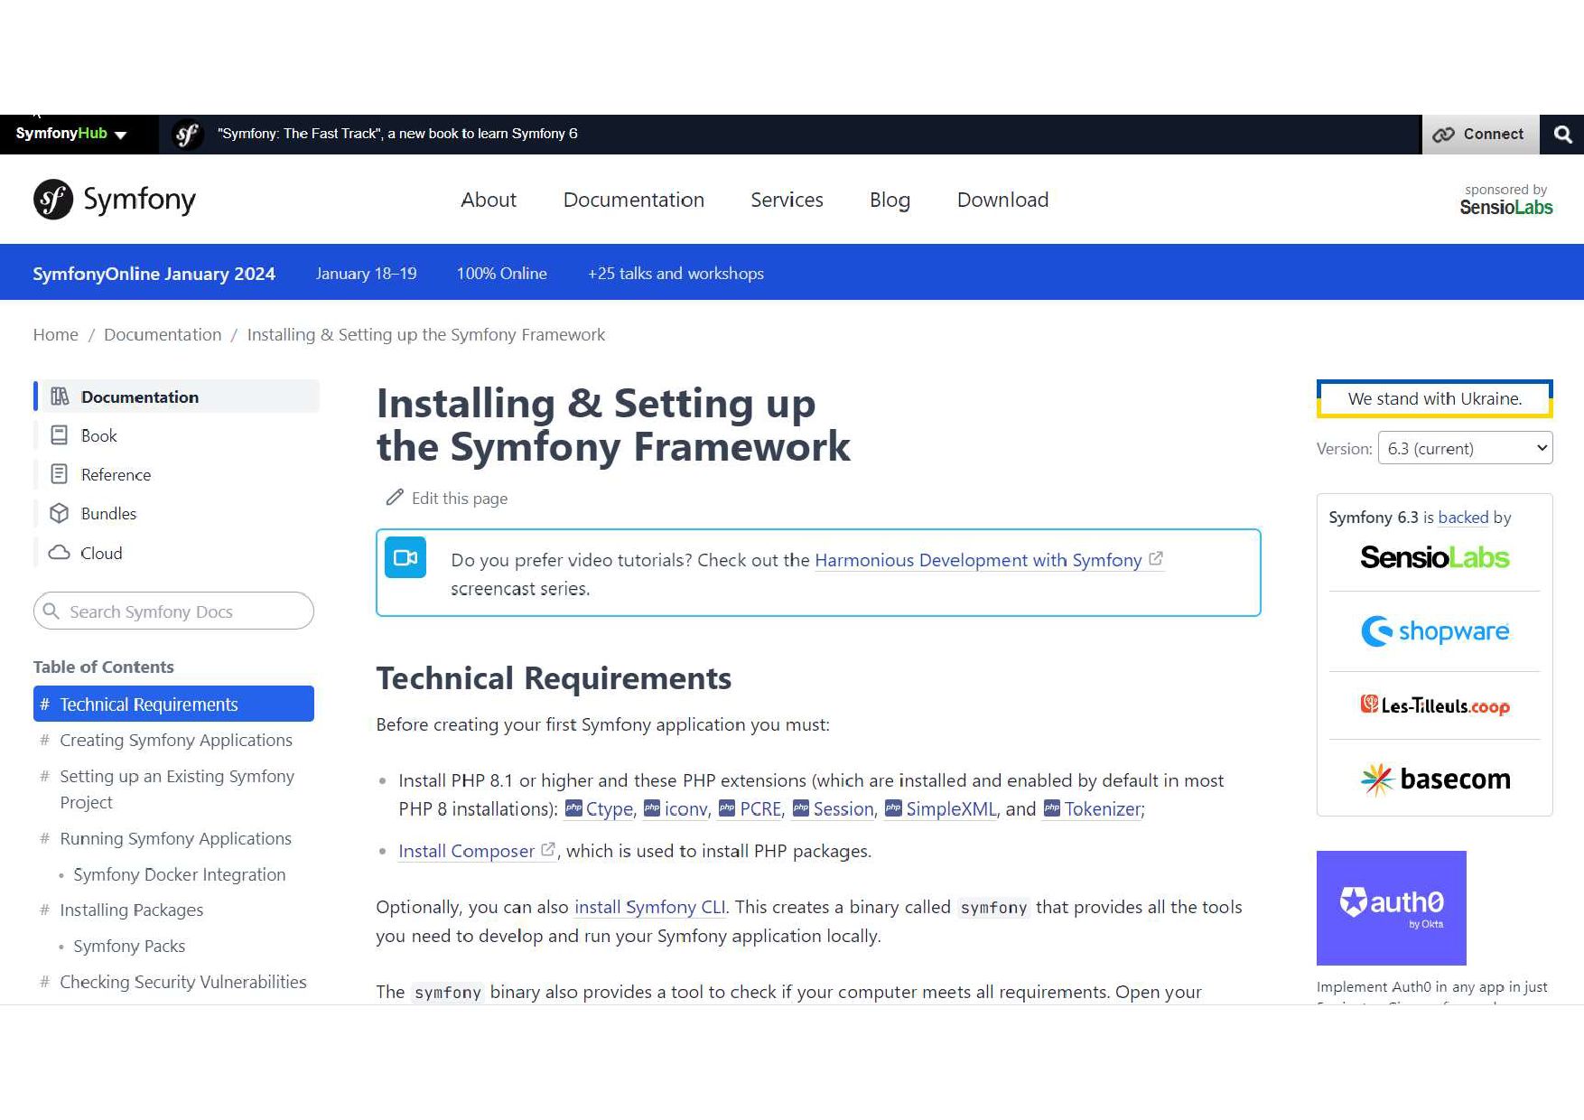Follow the Install Composer link
The image size is (1584, 1120).
click(x=467, y=851)
